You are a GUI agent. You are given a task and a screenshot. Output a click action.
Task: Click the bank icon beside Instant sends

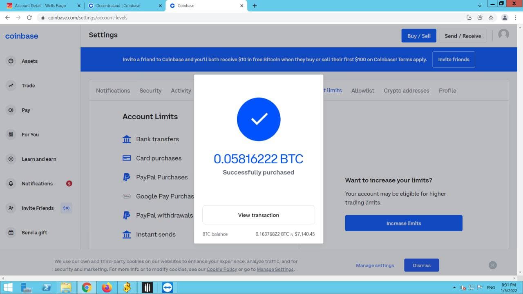click(127, 234)
